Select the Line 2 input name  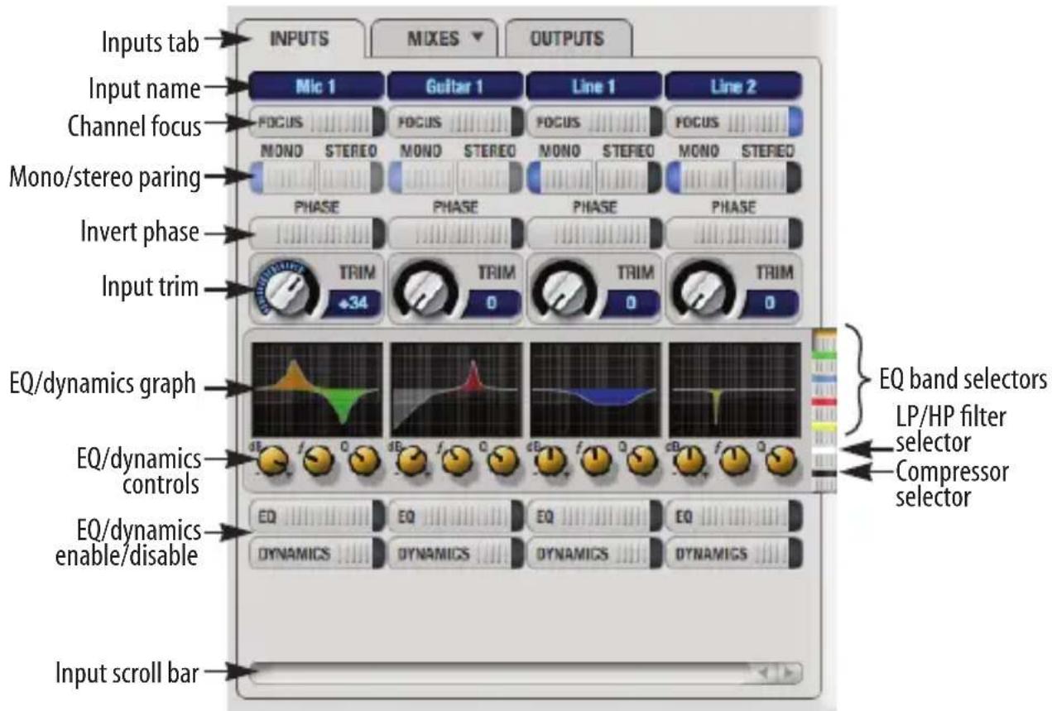[733, 86]
